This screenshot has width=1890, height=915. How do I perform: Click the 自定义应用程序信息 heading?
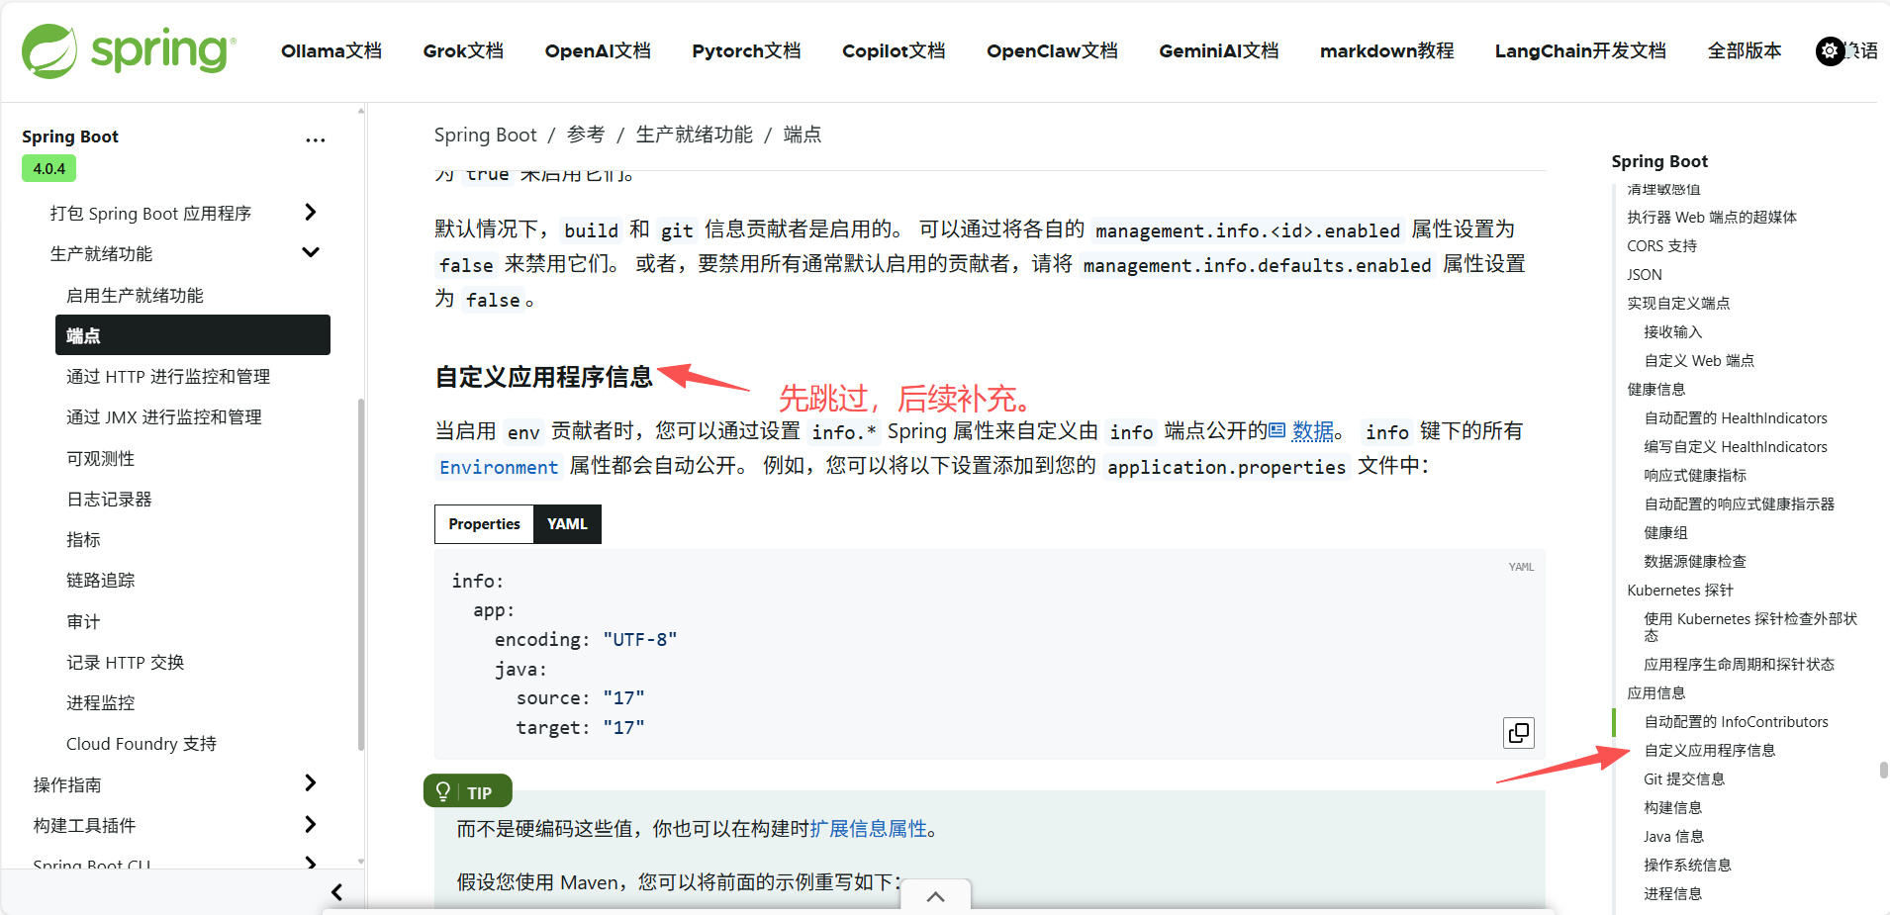click(544, 377)
